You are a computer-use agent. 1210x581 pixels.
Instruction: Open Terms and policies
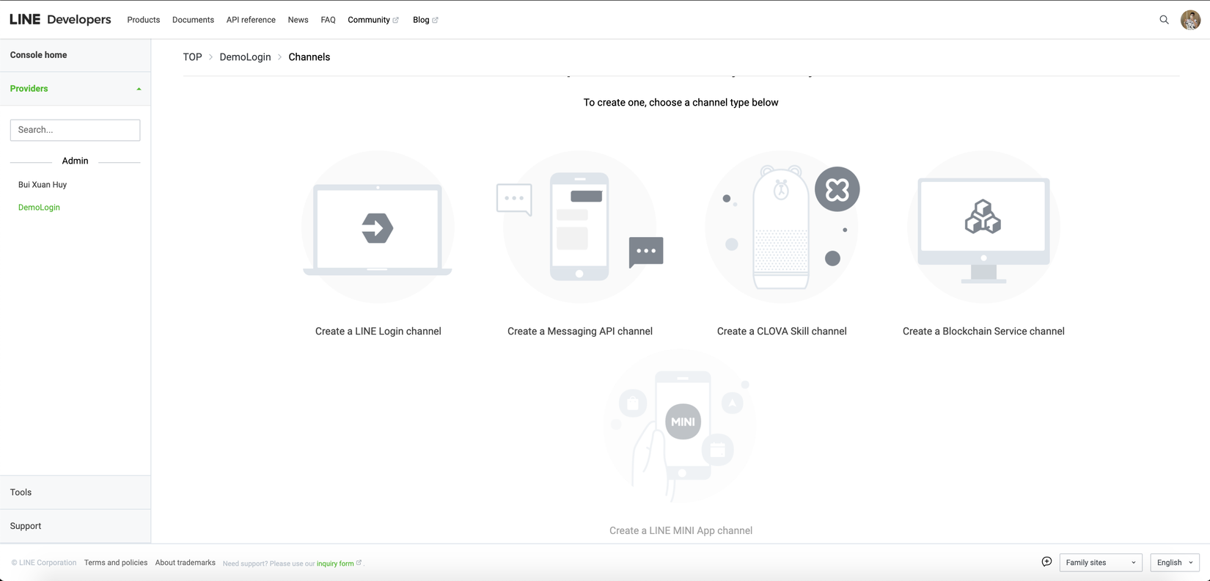pos(116,563)
